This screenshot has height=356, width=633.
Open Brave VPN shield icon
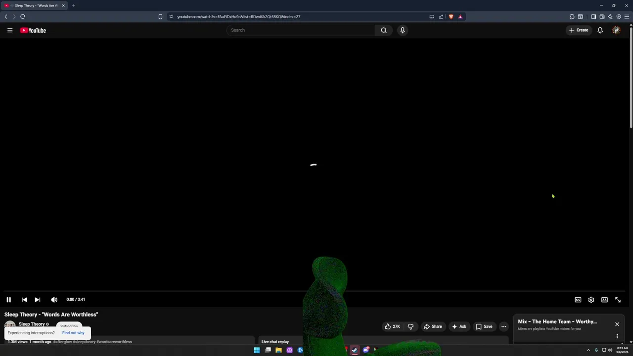coord(619,16)
